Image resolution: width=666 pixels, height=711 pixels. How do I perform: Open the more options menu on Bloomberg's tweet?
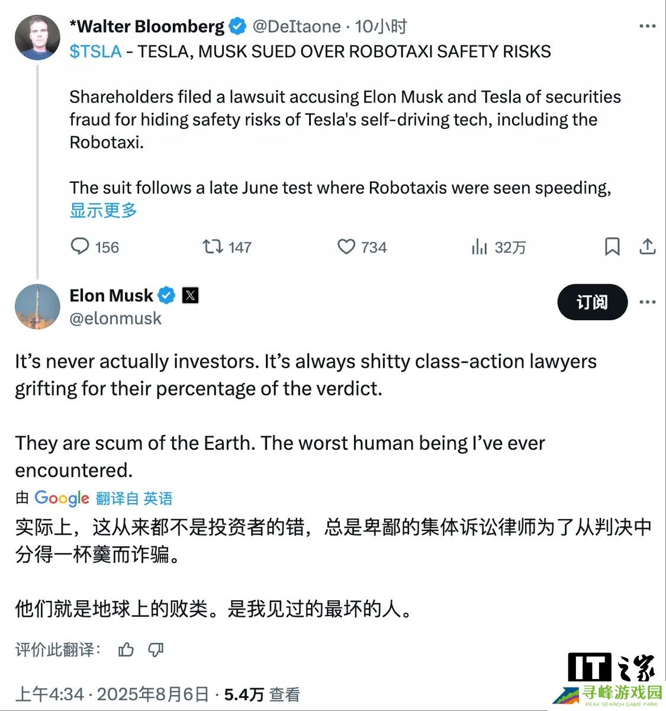[x=648, y=26]
